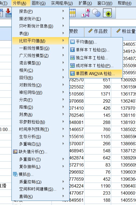Select cell with value 760
The height and width of the screenshot is (205, 136).
[98, 129]
